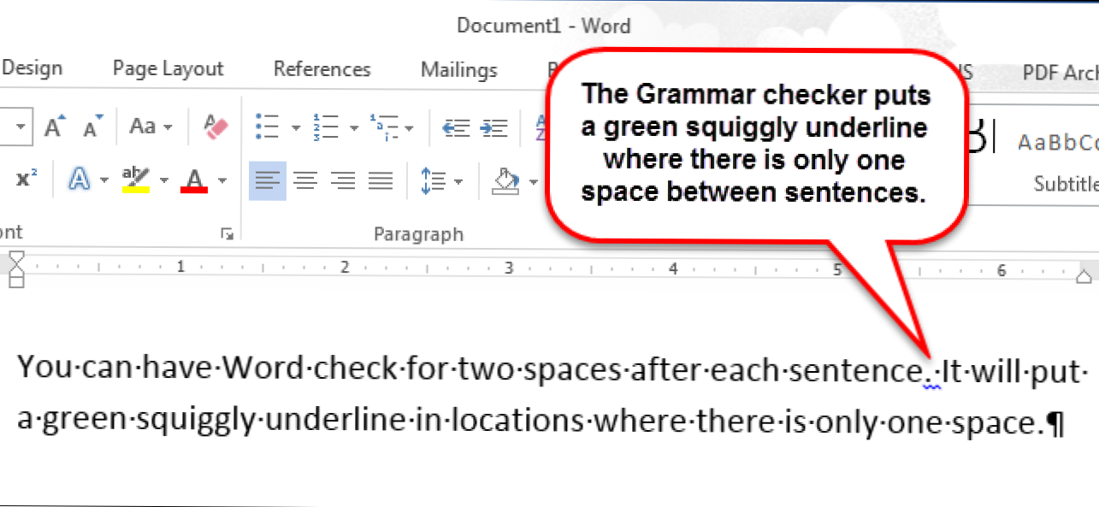Toggle Justify paragraph alignment
Screen dimensions: 1099x507
[380, 180]
